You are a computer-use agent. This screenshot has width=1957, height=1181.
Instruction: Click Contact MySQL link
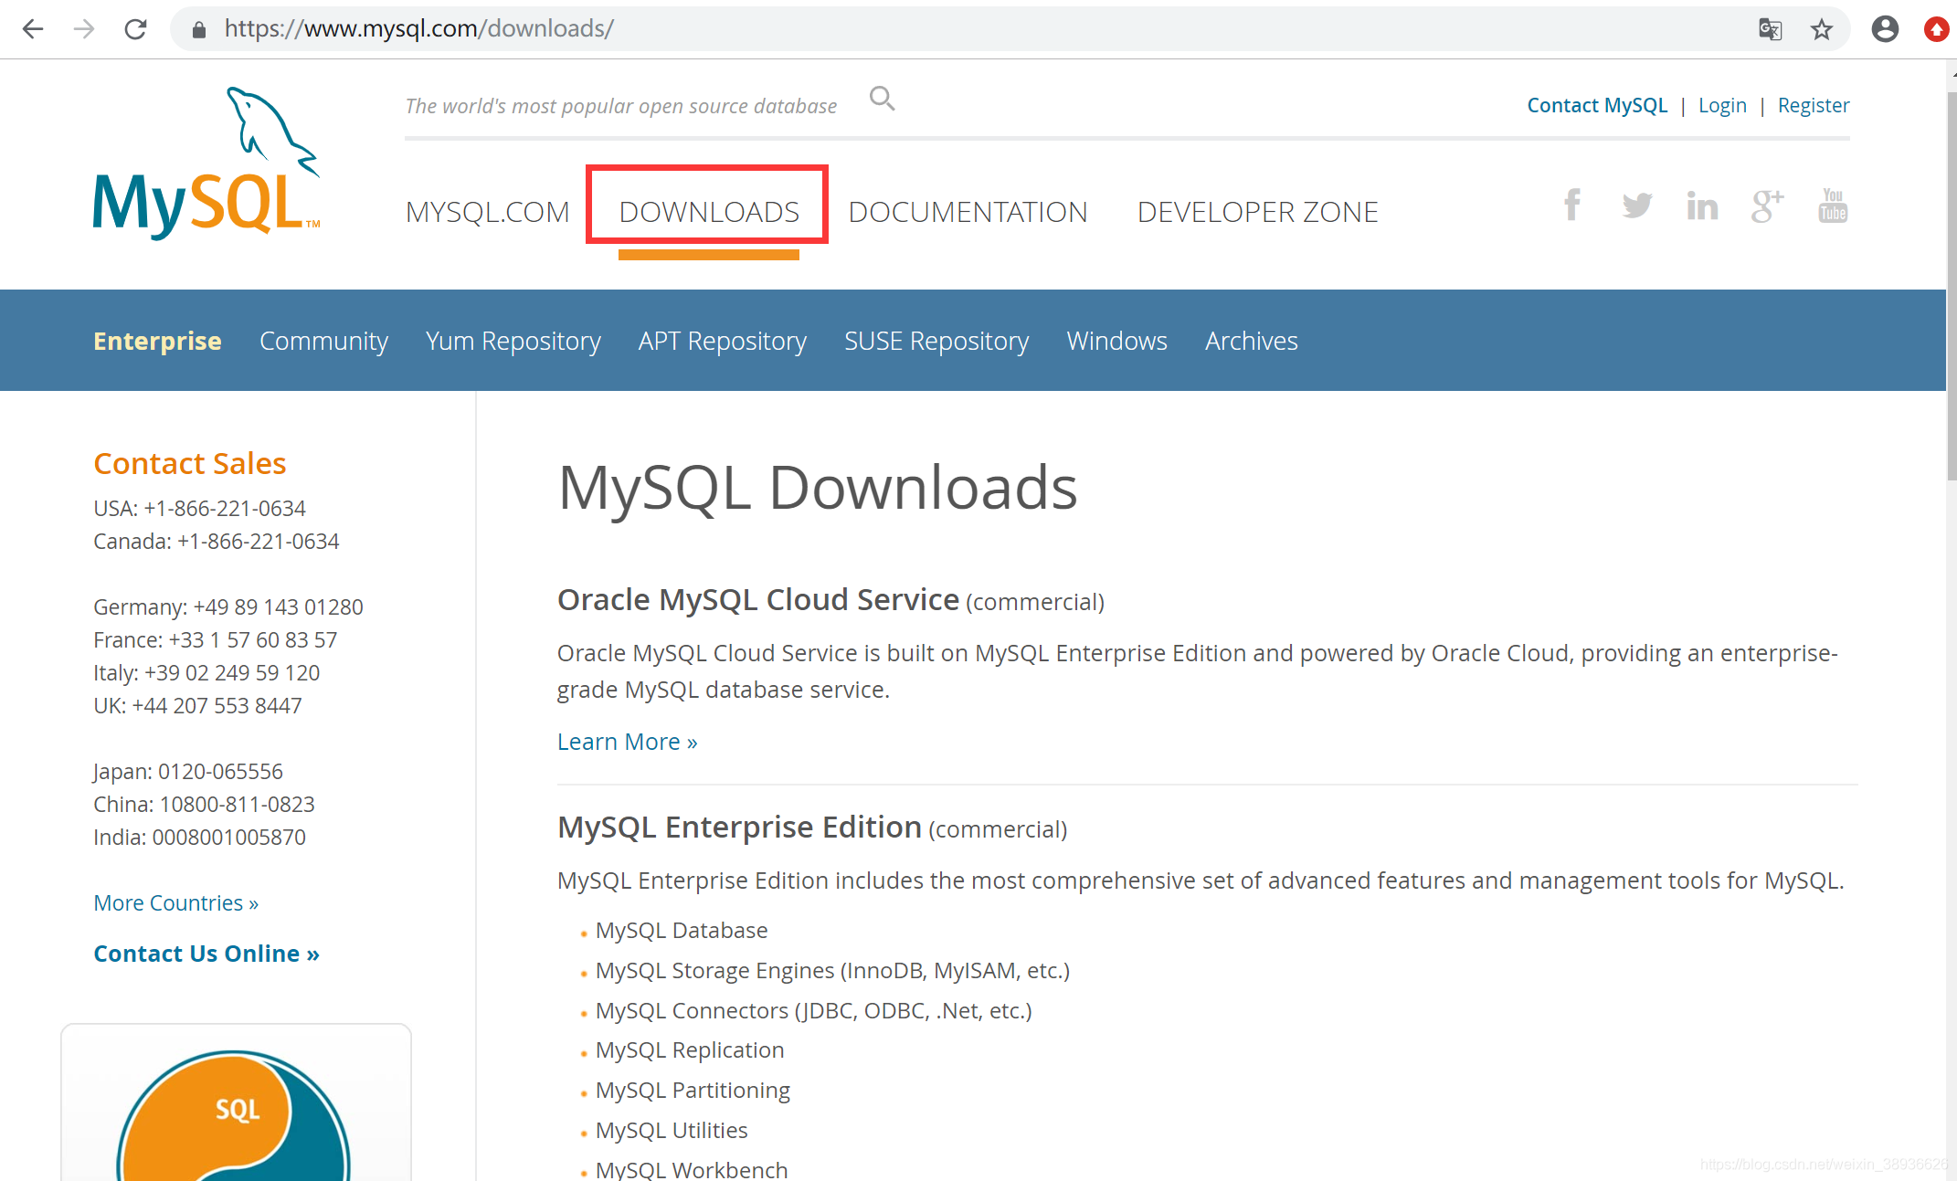1597,105
